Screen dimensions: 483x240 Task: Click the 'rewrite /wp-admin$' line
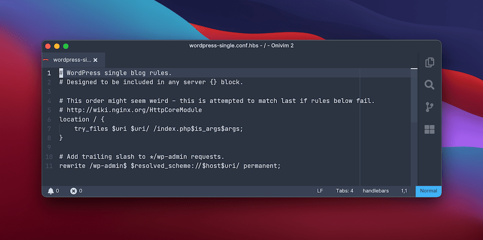click(x=170, y=166)
